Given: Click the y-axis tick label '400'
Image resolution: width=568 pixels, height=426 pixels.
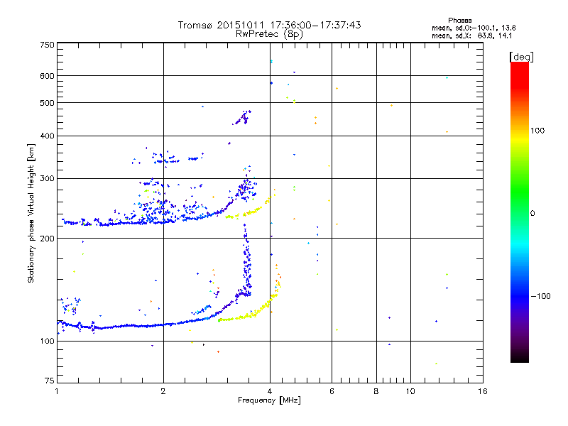Looking at the screenshot, I should point(47,136).
